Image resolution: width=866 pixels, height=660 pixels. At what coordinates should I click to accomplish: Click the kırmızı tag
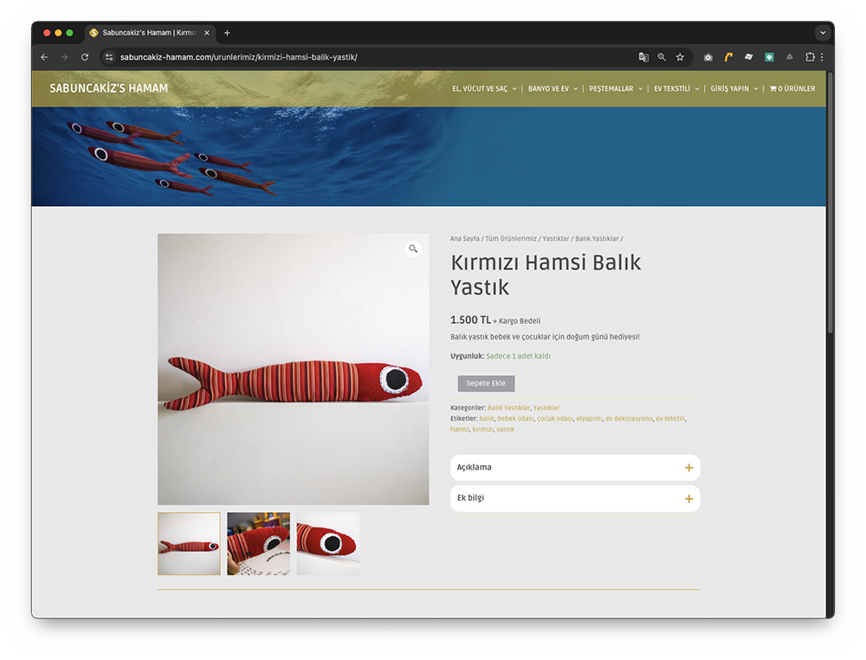[x=482, y=429]
